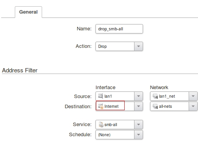Click the lan1 source interface icon
Viewport: 198px width, 144px height.
pyautogui.click(x=101, y=96)
